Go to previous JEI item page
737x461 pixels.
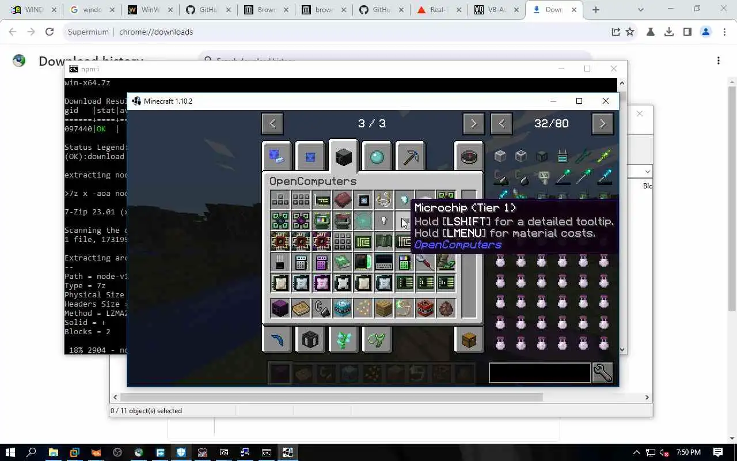[502, 123]
